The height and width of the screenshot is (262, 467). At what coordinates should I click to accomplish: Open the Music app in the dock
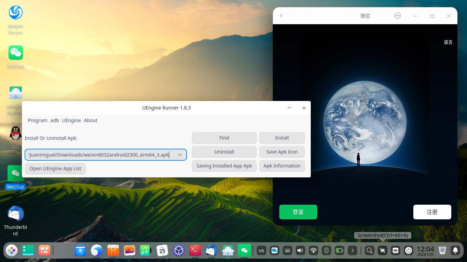(146, 251)
